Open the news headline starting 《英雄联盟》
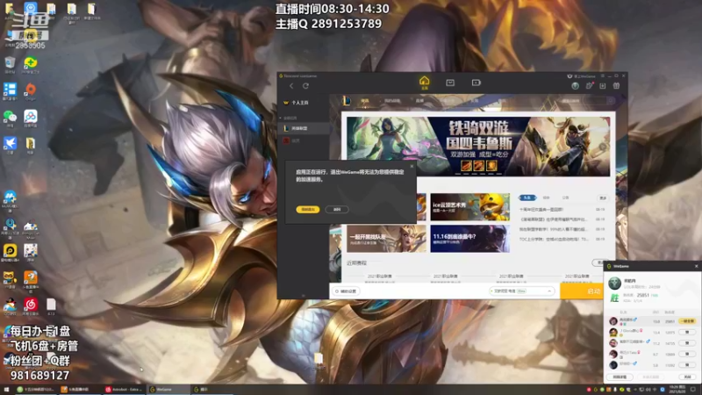This screenshot has width=702, height=395. pyautogui.click(x=553, y=219)
